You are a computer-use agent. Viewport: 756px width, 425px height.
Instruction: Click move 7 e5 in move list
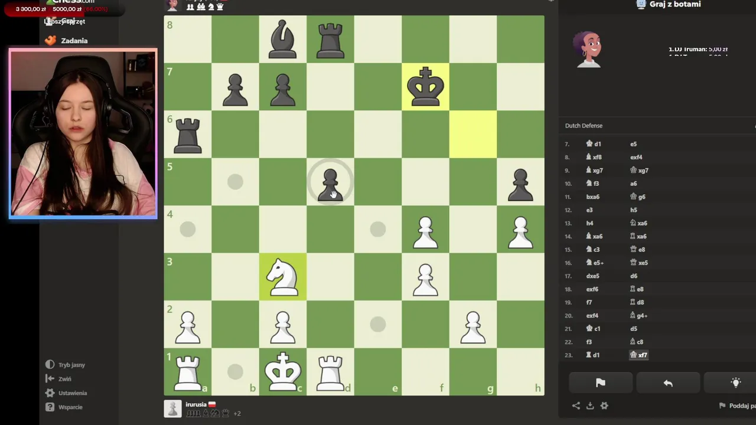tap(633, 144)
